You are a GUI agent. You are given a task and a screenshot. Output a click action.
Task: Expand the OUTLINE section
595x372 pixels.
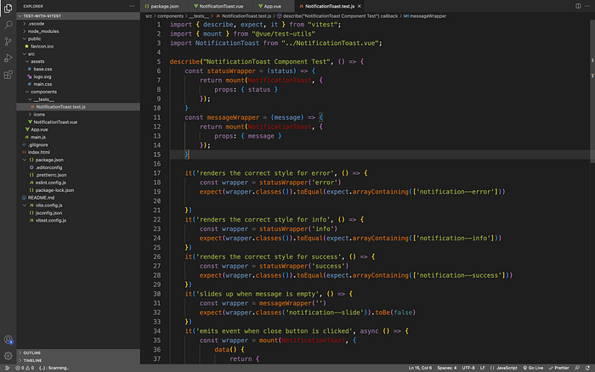[x=78, y=352]
